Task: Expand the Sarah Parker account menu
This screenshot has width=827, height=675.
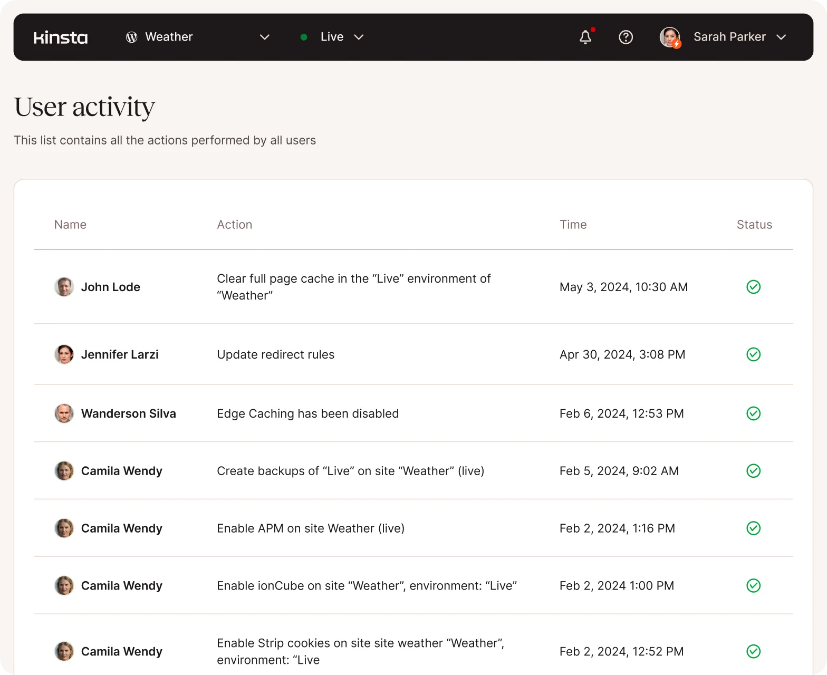Action: [x=781, y=37]
